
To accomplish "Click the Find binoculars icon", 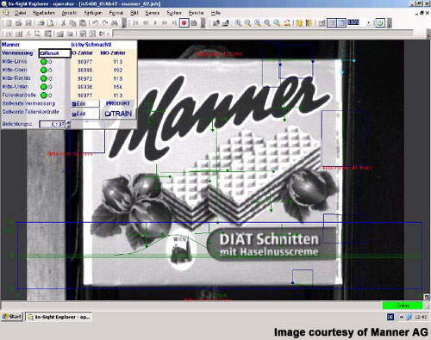I will click(x=115, y=23).
